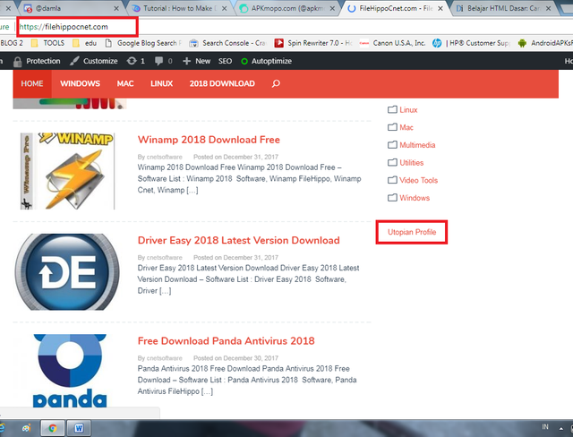Open the Linux category link
This screenshot has height=437, width=573.
[x=408, y=110]
